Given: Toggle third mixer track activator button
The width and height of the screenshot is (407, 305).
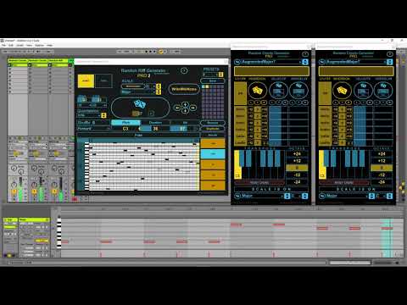Looking at the screenshot, I should point(54,191).
